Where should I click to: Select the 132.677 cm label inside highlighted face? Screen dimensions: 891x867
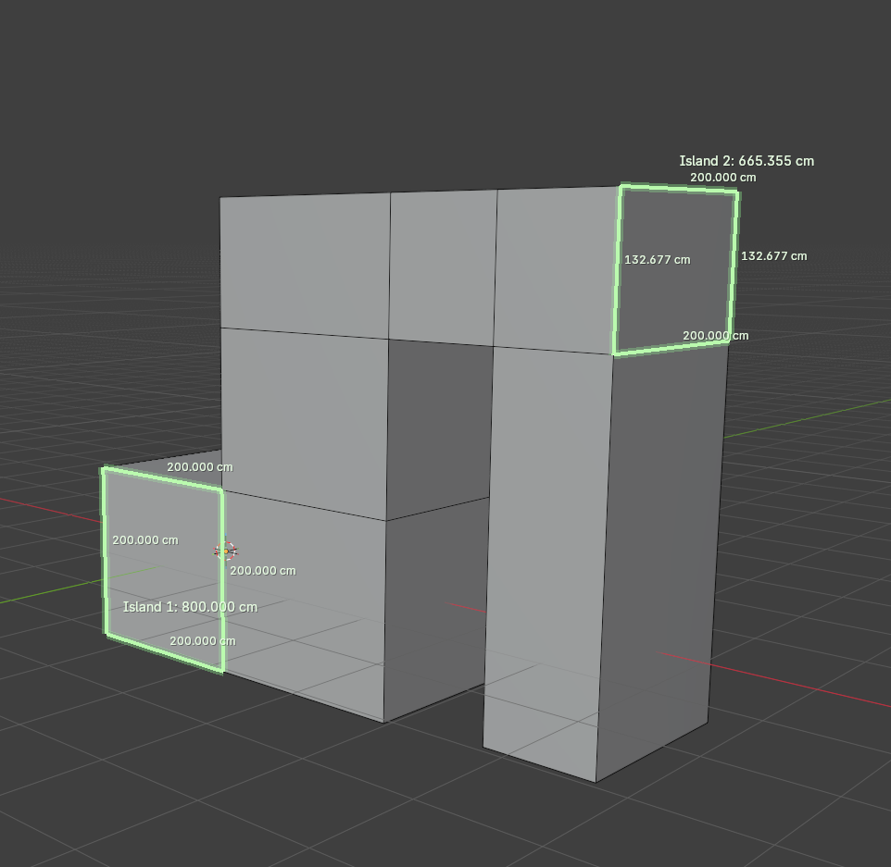point(658,260)
